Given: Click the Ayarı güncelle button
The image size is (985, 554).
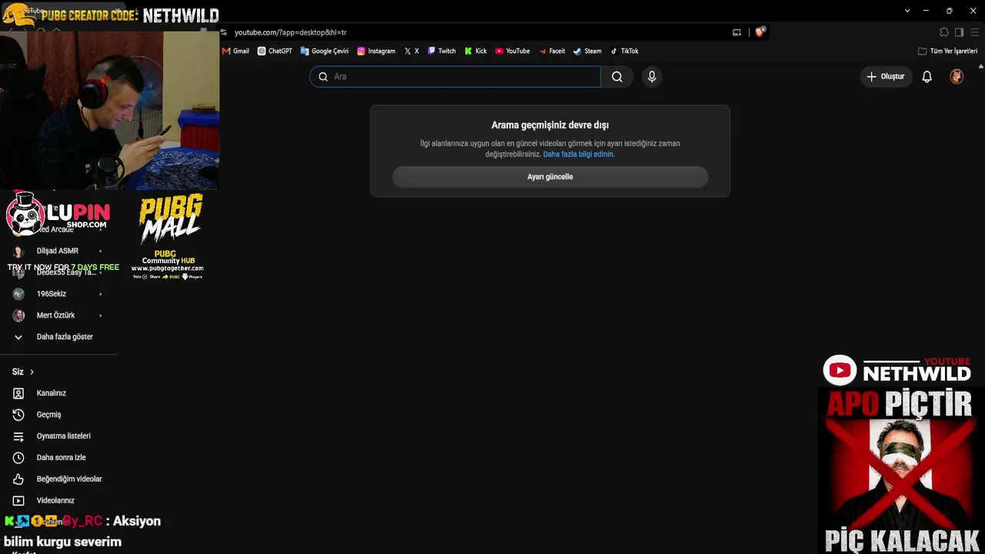Looking at the screenshot, I should (550, 177).
